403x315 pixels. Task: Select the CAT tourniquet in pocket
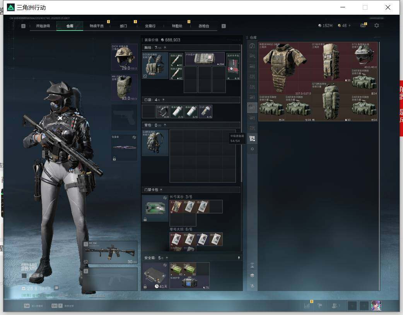click(163, 112)
